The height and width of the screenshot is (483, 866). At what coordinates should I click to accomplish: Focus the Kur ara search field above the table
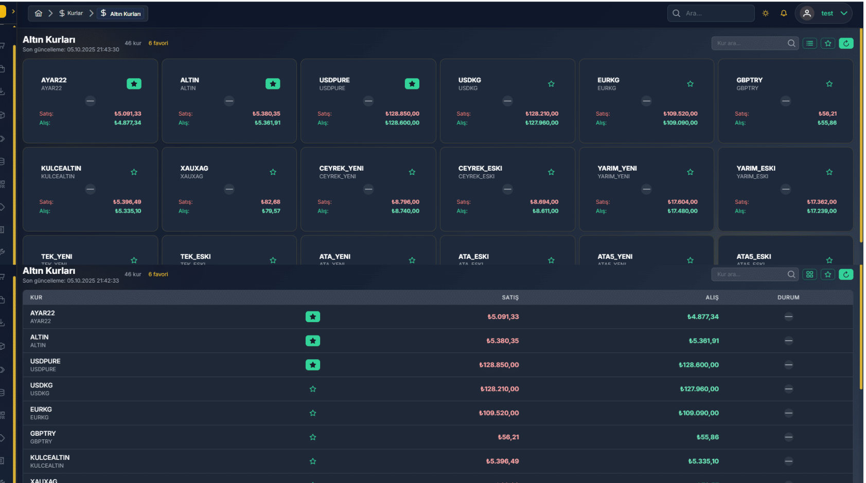point(749,274)
